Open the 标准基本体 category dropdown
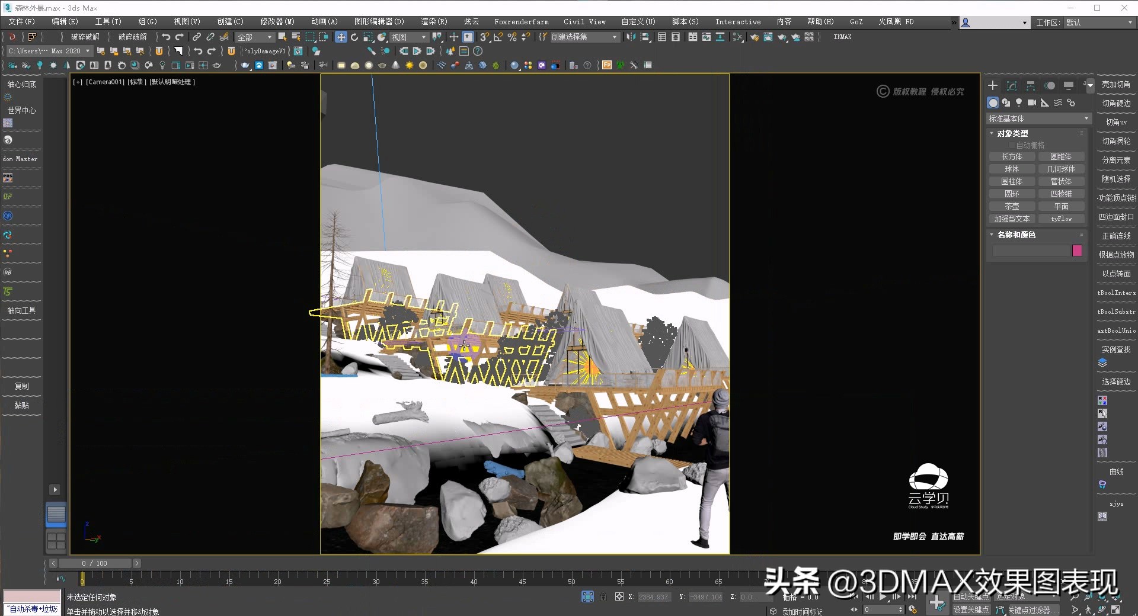The width and height of the screenshot is (1138, 616). [x=1037, y=118]
